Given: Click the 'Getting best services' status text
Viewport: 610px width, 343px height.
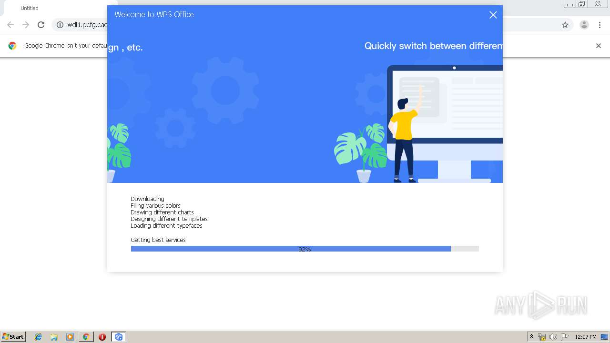Looking at the screenshot, I should point(158,240).
